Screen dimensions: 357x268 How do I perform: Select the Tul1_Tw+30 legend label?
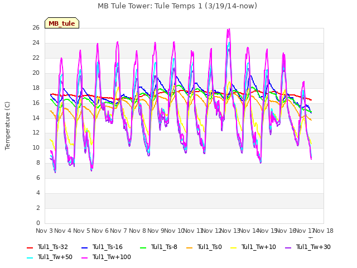313,247
